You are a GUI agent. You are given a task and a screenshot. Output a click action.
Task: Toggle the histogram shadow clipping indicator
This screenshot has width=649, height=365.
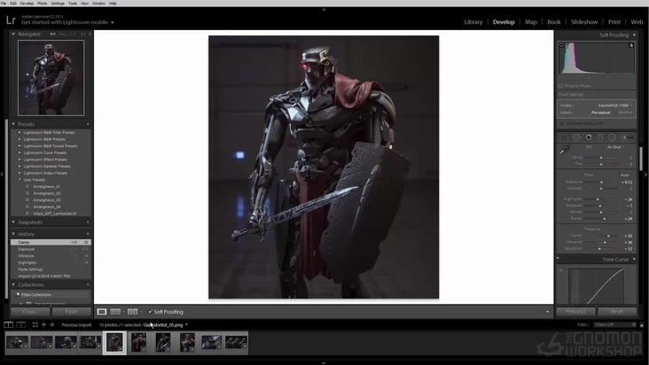(x=561, y=45)
